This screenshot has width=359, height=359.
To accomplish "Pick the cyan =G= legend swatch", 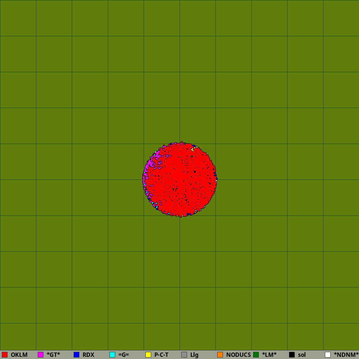I will [112, 355].
